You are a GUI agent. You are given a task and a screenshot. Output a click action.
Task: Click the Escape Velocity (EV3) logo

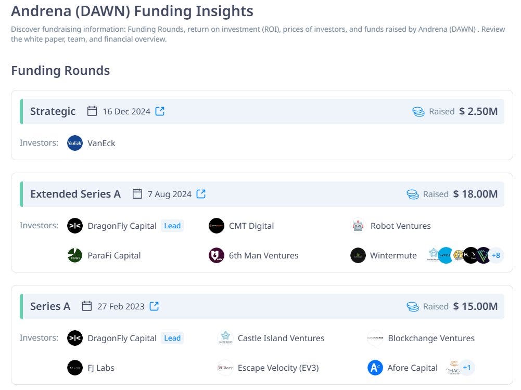226,368
